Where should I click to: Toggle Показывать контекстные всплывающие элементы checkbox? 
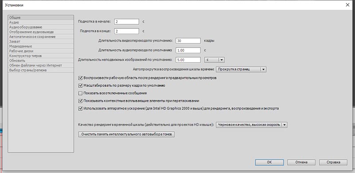click(80, 101)
